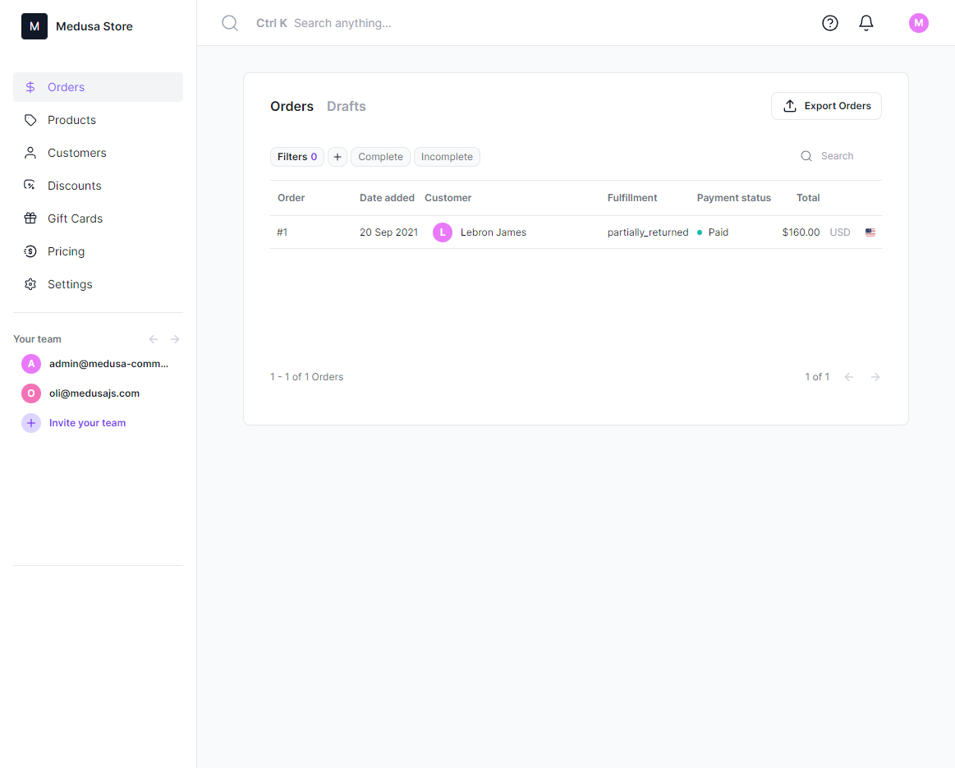Click the plus icon next to Filters
The image size is (955, 768).
(337, 157)
